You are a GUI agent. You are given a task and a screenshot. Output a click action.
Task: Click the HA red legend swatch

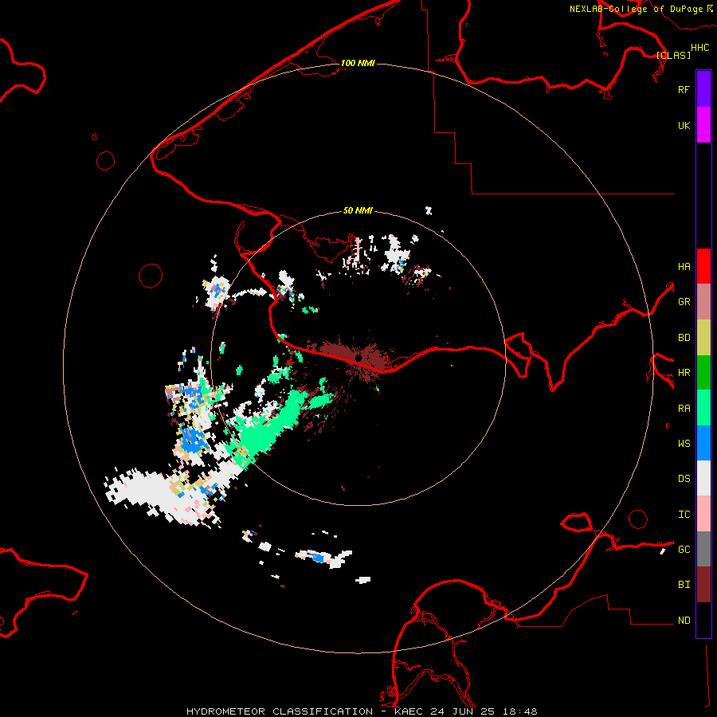703,266
